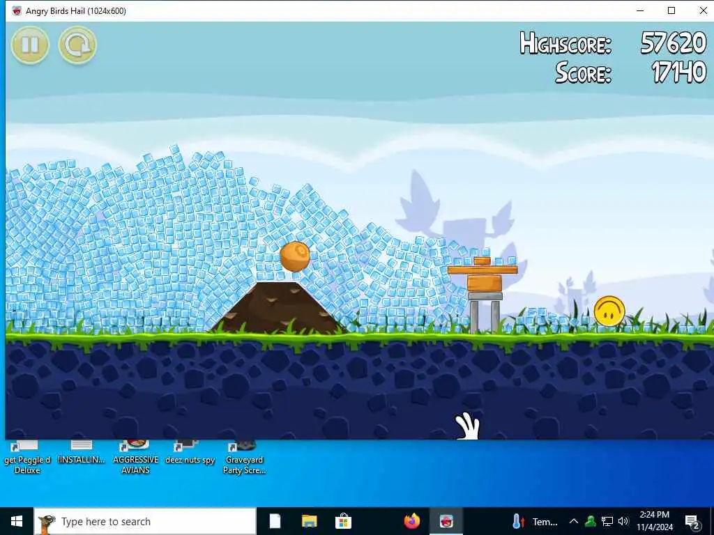This screenshot has height=535, width=714.
Task: Click the brown dirt mound
Action: tap(278, 309)
